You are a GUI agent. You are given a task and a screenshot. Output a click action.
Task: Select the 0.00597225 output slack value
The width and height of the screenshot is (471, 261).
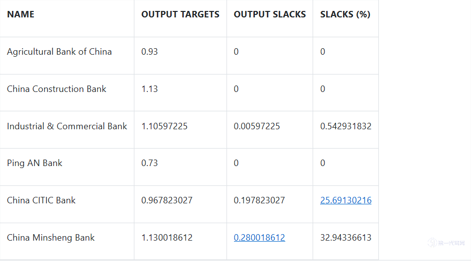[x=257, y=126]
